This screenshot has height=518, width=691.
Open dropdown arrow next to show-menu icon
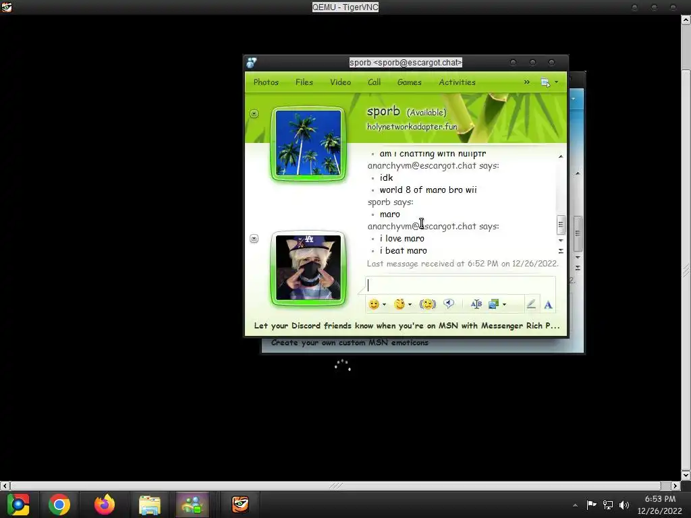(556, 82)
